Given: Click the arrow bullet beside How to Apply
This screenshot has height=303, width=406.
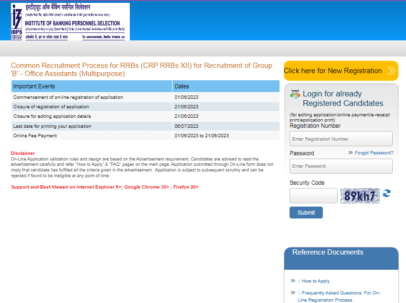Looking at the screenshot, I should point(293,281).
